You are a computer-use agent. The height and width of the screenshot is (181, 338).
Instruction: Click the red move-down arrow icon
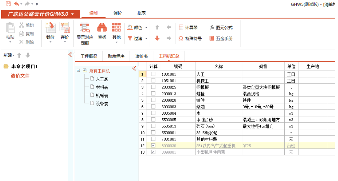tap(157, 38)
